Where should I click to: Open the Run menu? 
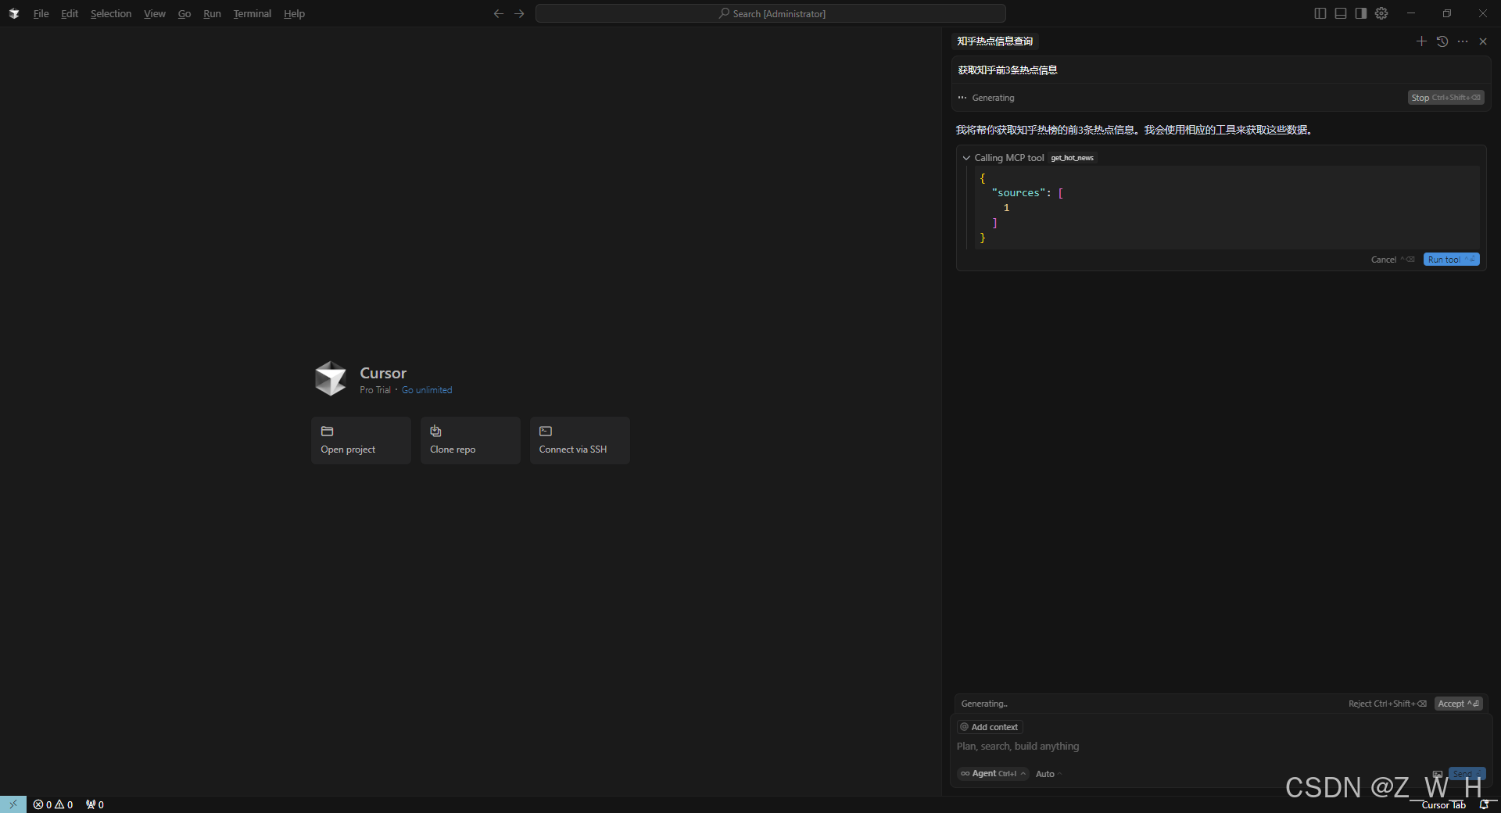coord(212,13)
